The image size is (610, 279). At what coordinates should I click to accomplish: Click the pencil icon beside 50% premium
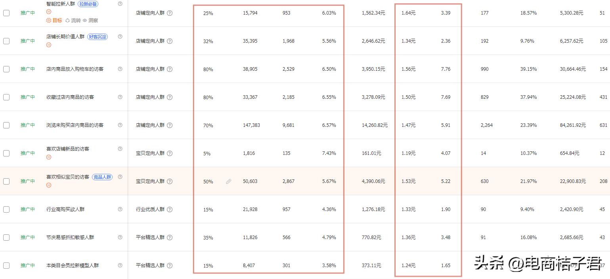point(229,181)
